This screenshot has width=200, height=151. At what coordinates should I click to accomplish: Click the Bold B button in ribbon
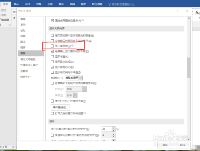click(14, 18)
